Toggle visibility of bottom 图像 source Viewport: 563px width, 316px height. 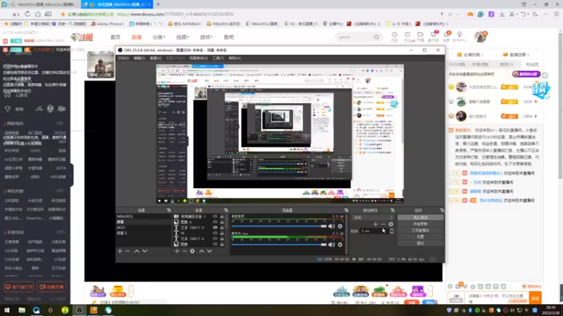(x=215, y=244)
